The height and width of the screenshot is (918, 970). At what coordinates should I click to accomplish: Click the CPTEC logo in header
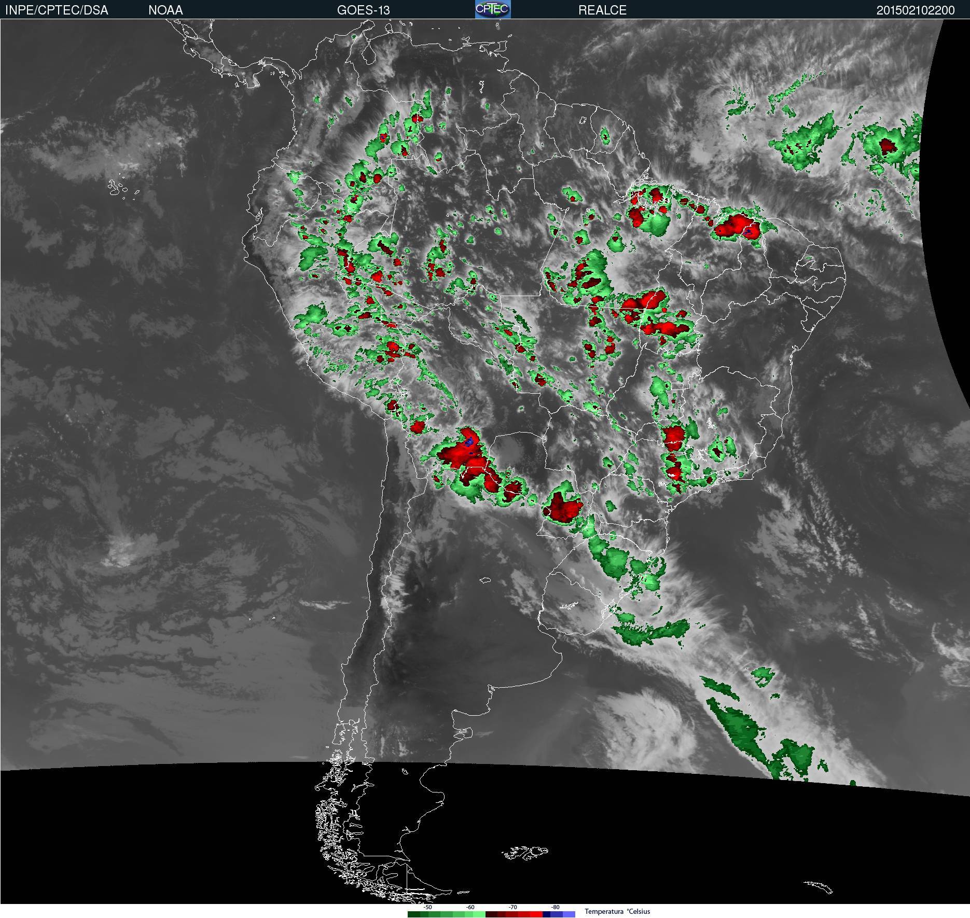(x=493, y=9)
